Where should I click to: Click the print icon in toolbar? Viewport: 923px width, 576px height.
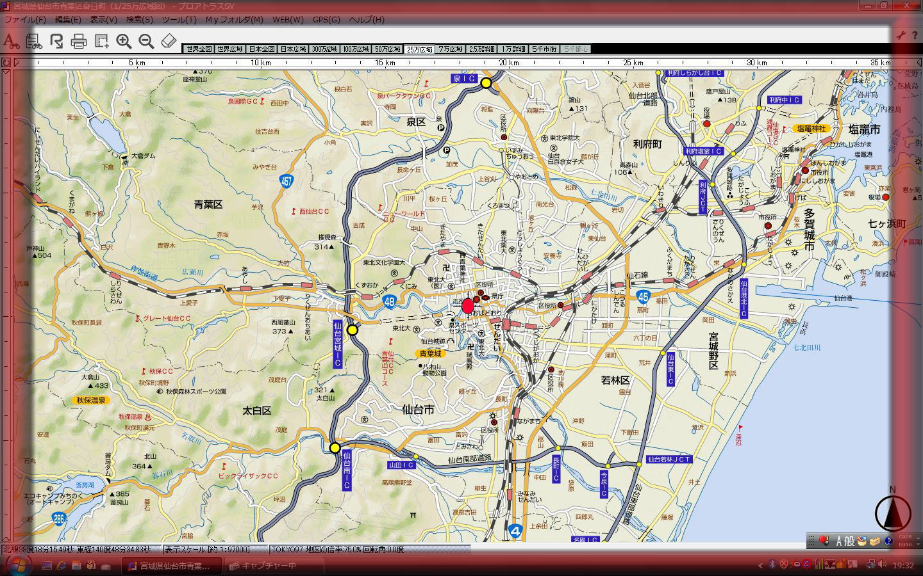tap(79, 42)
